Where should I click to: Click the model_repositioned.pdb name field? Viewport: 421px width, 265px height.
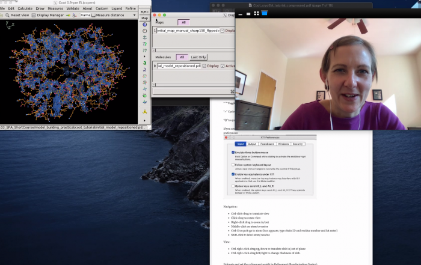(x=179, y=65)
